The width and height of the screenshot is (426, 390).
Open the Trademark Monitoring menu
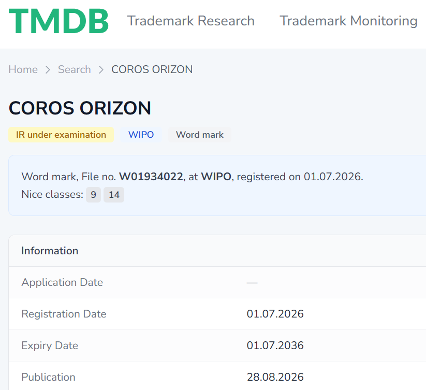pos(348,21)
